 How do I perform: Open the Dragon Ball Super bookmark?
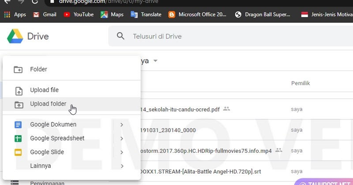(263, 15)
